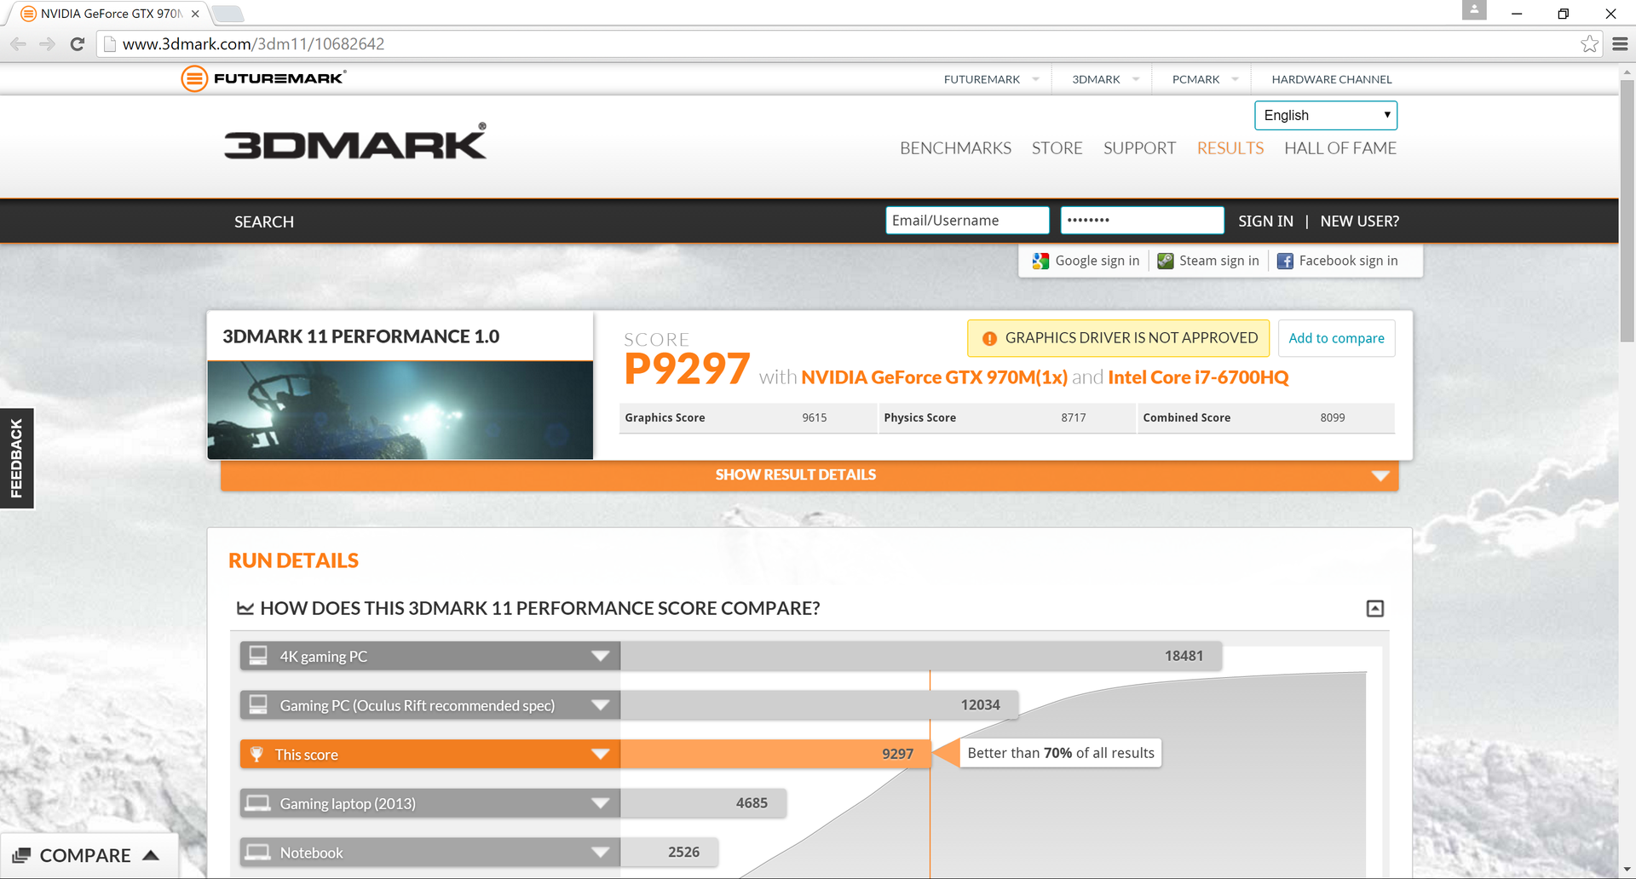Click the 18481 score bar value
The height and width of the screenshot is (879, 1636).
(x=1184, y=656)
